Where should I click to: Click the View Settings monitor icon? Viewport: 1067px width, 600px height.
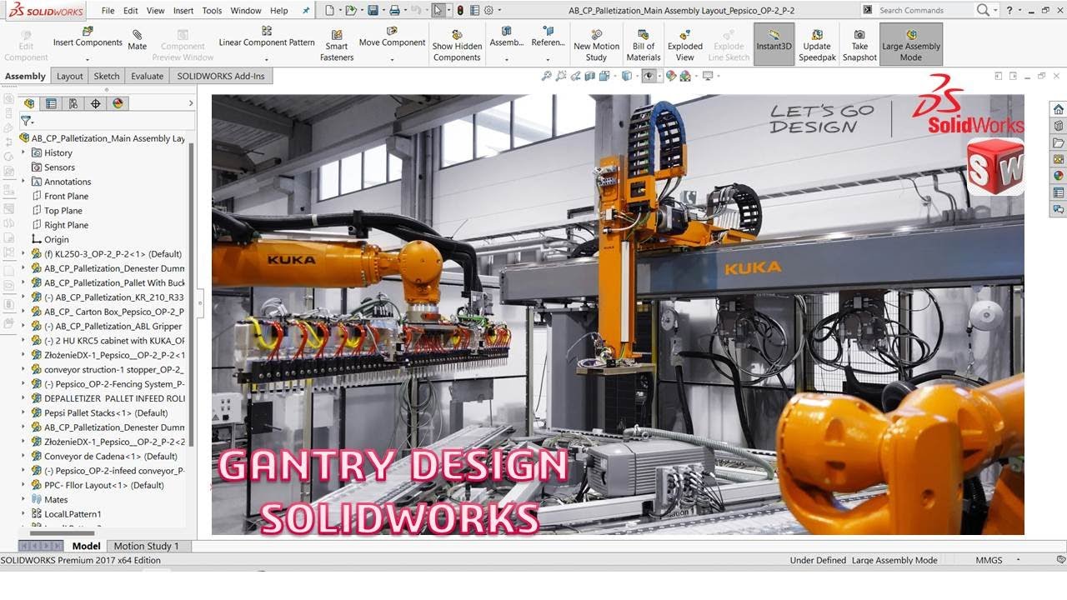coord(708,76)
